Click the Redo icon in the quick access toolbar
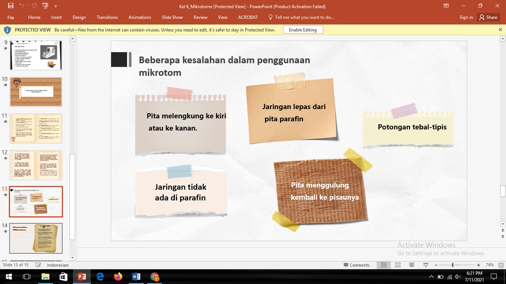 34,5
